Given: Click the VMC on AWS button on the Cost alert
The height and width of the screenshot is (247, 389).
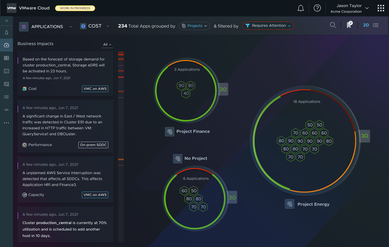Looking at the screenshot, I should click(x=95, y=89).
